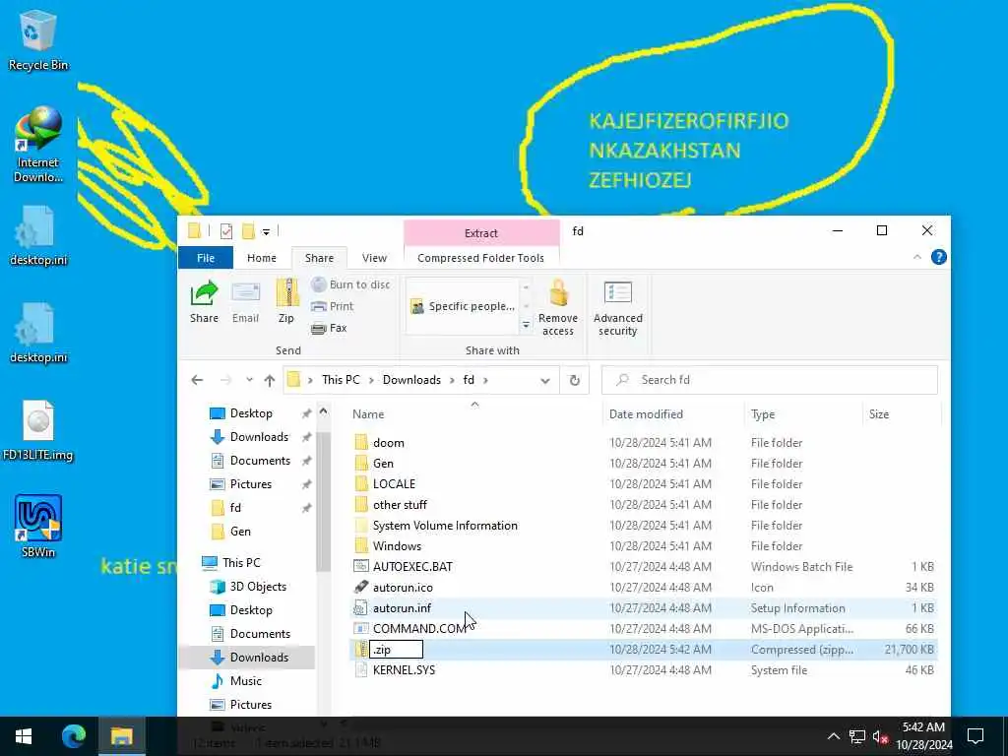The height and width of the screenshot is (756, 1008).
Task: Click Downloads in the address breadcrumb
Action: click(411, 380)
